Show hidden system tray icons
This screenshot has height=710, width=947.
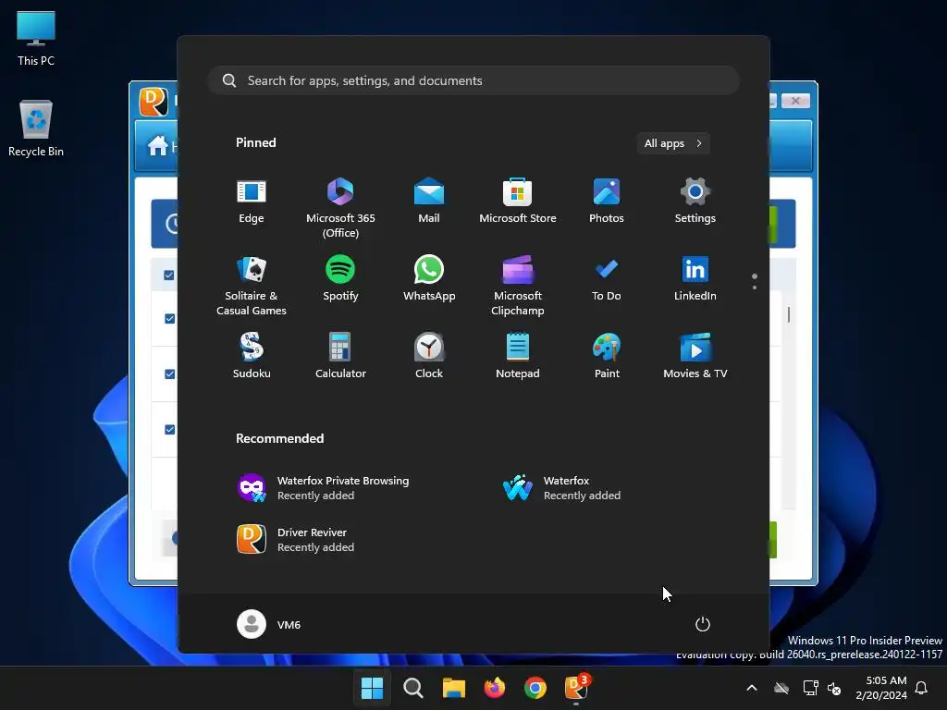(752, 688)
